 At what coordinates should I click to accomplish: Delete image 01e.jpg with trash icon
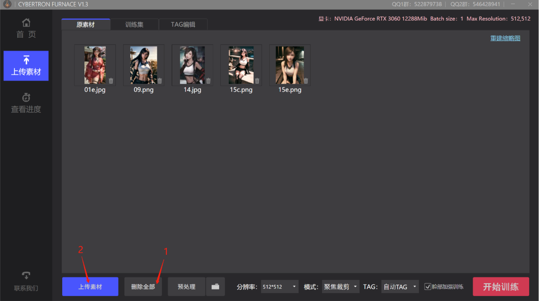[111, 81]
